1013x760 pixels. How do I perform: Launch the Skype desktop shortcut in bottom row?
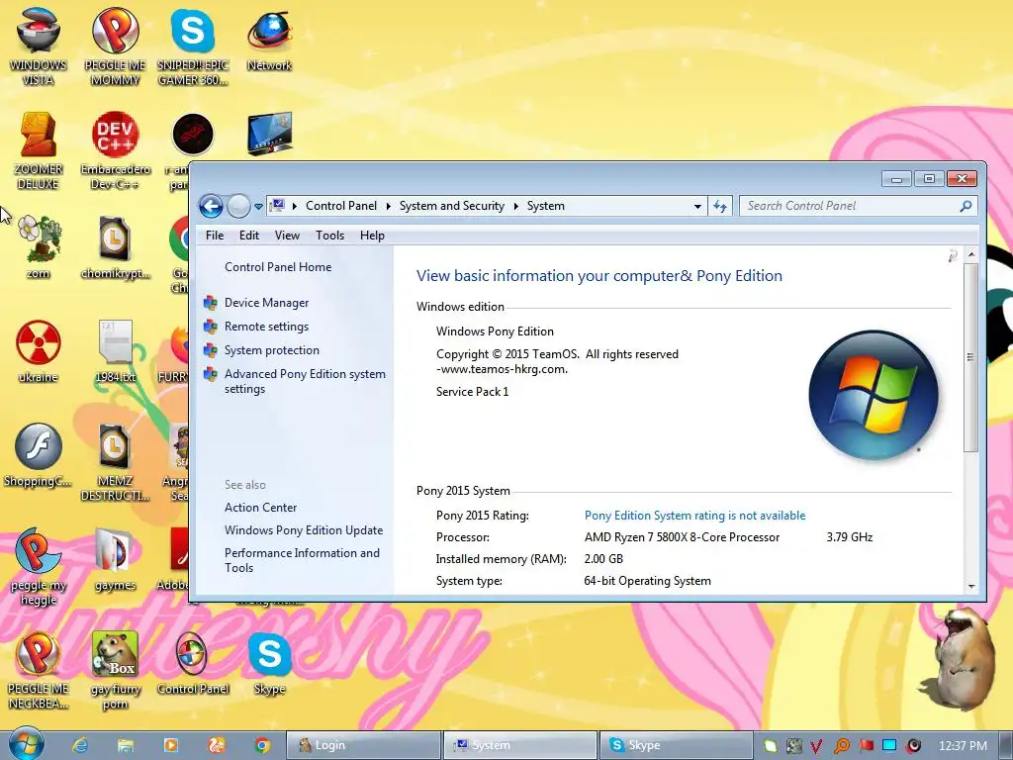269,663
